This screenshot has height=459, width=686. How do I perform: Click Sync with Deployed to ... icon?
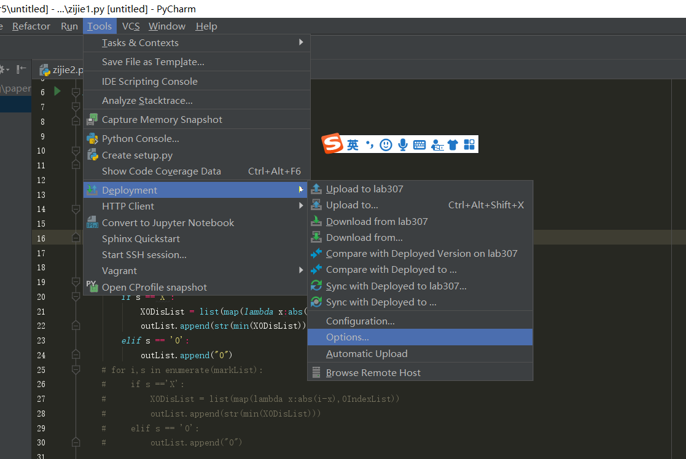coord(316,302)
